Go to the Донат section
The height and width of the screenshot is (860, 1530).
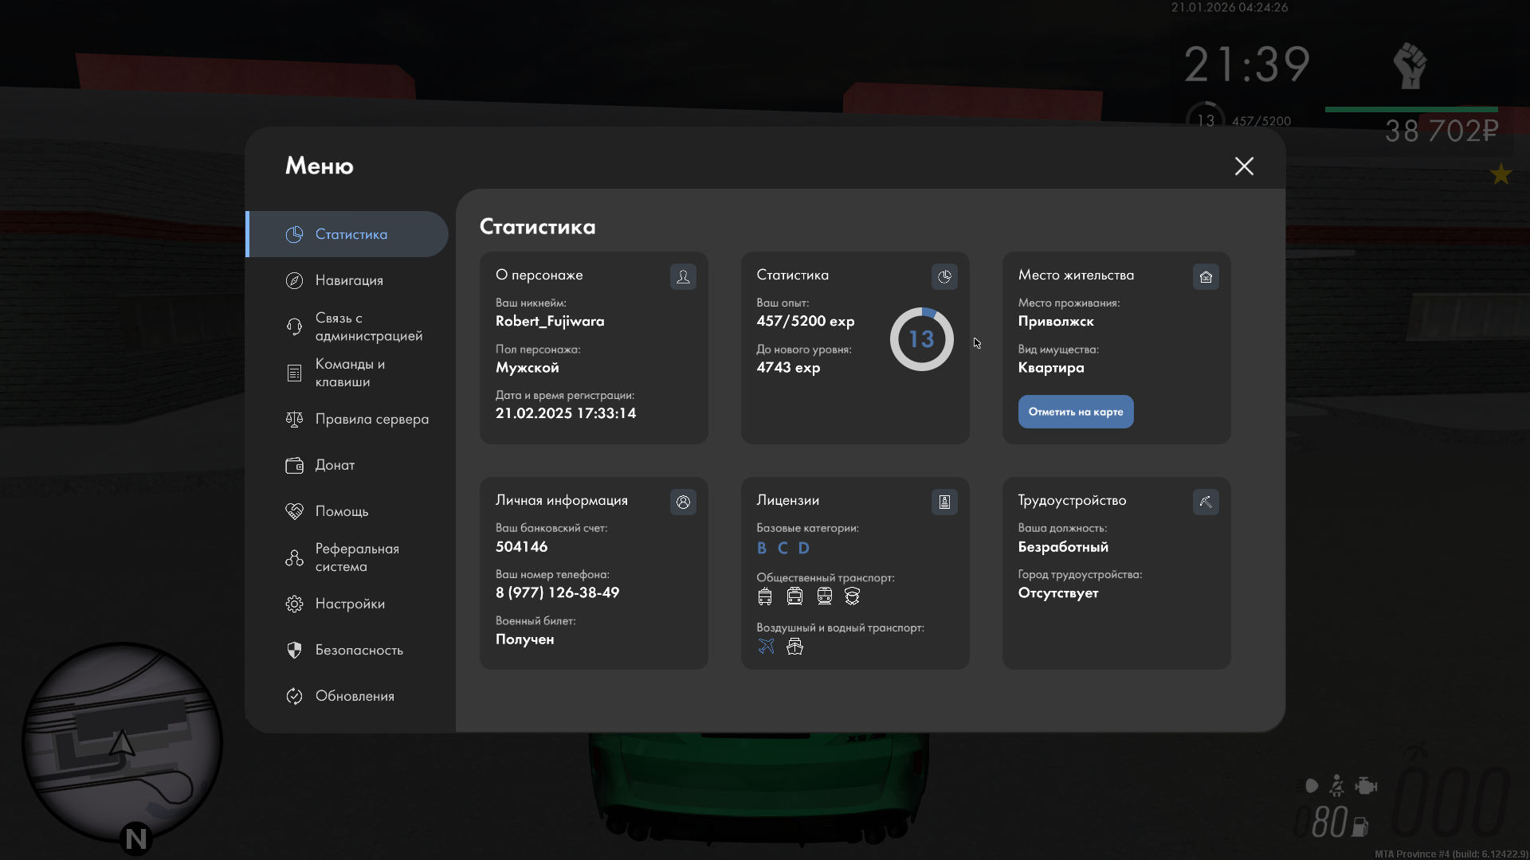335,465
